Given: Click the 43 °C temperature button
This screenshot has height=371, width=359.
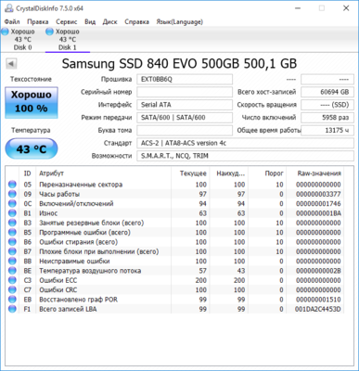Looking at the screenshot, I should point(32,149).
